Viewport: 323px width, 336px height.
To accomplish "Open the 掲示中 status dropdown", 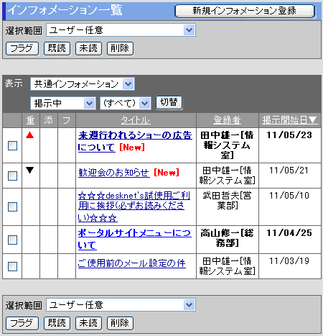I will click(63, 104).
